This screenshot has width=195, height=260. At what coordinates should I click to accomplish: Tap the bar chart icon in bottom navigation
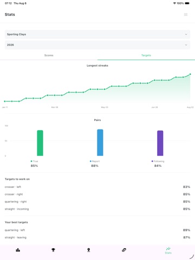coord(18,250)
